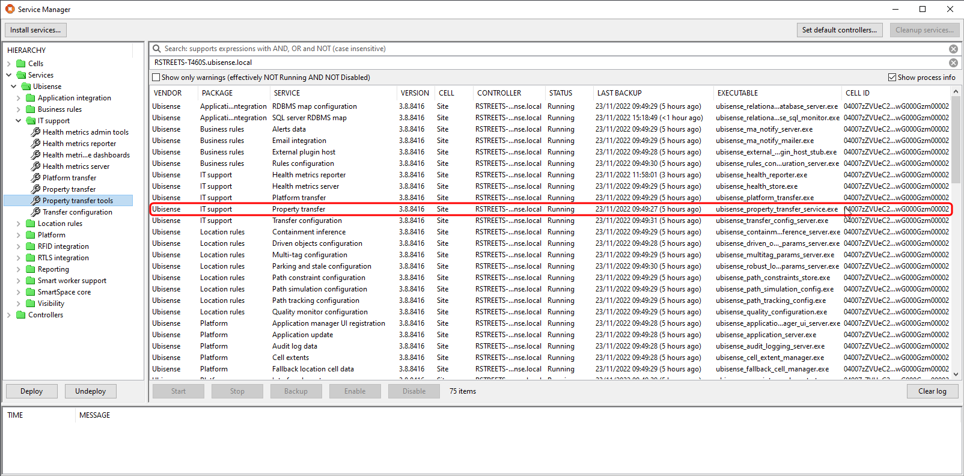Select the Alerts data service row

[551, 129]
